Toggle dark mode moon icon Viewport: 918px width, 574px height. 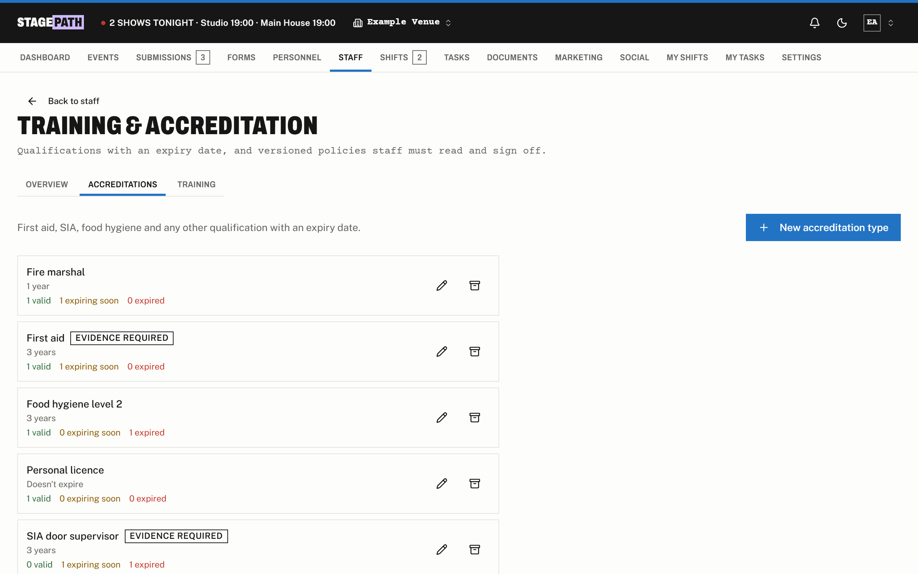tap(842, 23)
